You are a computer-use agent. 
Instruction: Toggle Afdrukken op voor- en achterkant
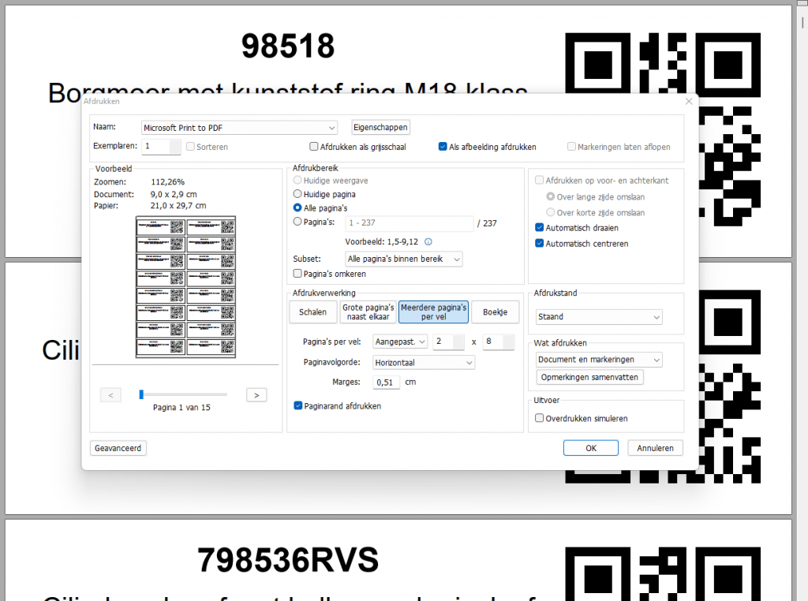(540, 181)
